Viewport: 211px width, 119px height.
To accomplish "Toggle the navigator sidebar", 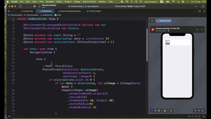I will 20,6.
